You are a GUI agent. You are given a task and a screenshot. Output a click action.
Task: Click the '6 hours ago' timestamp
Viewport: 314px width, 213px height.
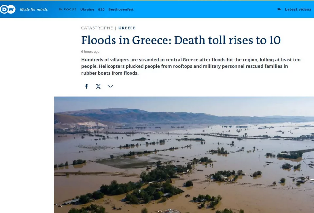(91, 52)
